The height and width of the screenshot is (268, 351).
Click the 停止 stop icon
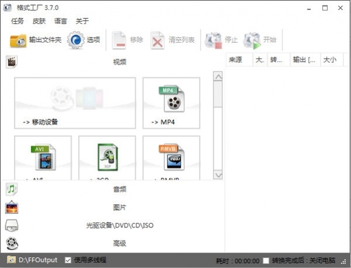coord(213,40)
